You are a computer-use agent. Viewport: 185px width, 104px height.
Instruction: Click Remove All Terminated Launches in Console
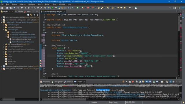click(x=130, y=81)
